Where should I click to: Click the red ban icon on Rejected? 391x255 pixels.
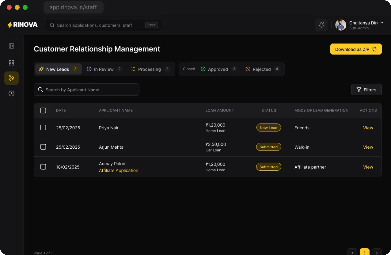click(248, 69)
